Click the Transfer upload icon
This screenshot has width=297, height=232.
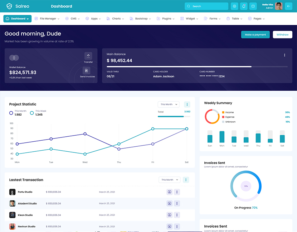pos(88,56)
